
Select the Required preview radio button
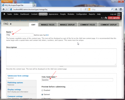pyautogui.click(x=42, y=98)
